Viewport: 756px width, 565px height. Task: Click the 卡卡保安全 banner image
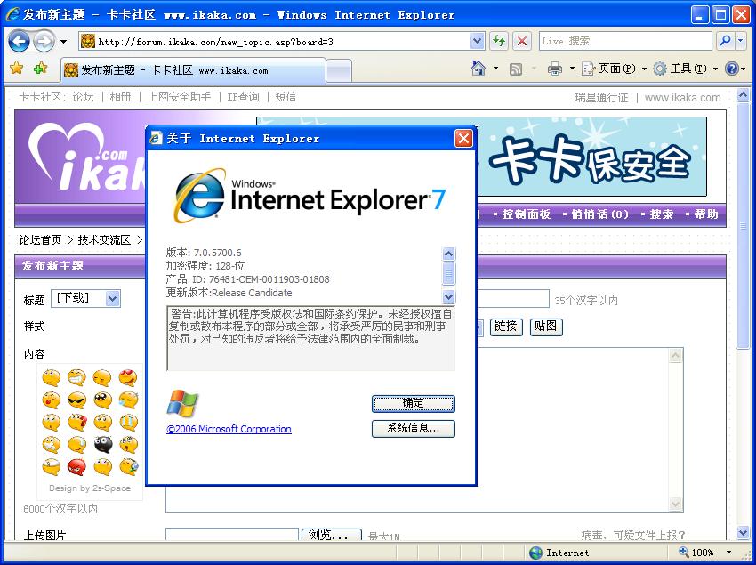click(591, 157)
